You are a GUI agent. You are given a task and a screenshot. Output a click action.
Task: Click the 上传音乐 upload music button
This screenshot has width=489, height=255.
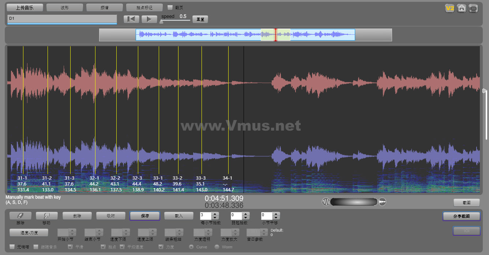pos(25,8)
